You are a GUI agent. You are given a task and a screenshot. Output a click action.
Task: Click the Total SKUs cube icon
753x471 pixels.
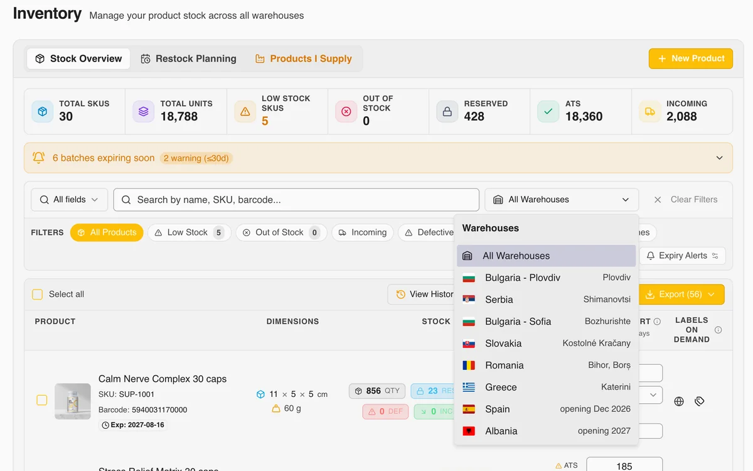pyautogui.click(x=43, y=111)
